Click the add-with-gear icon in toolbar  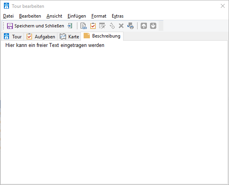pyautogui.click(x=112, y=26)
